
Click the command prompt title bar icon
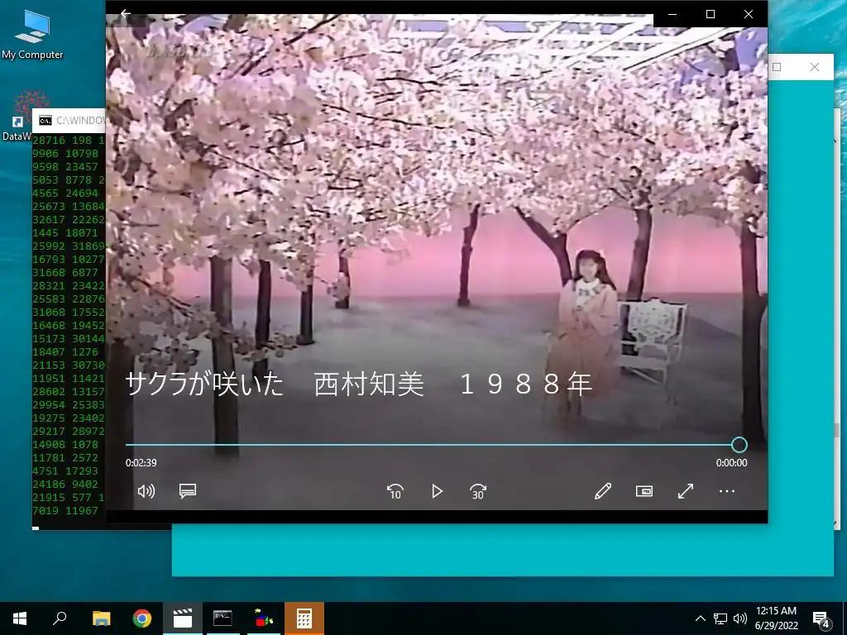[x=45, y=121]
